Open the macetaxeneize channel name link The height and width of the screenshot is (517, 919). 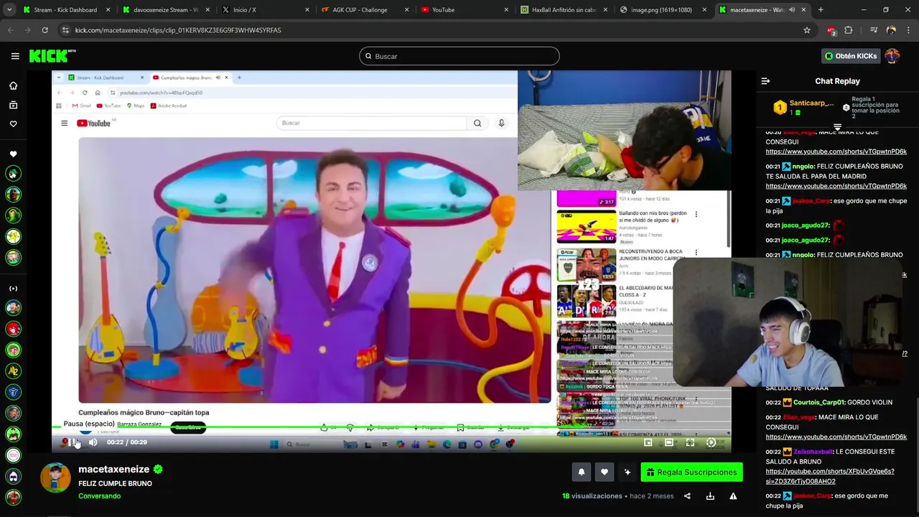pos(113,469)
